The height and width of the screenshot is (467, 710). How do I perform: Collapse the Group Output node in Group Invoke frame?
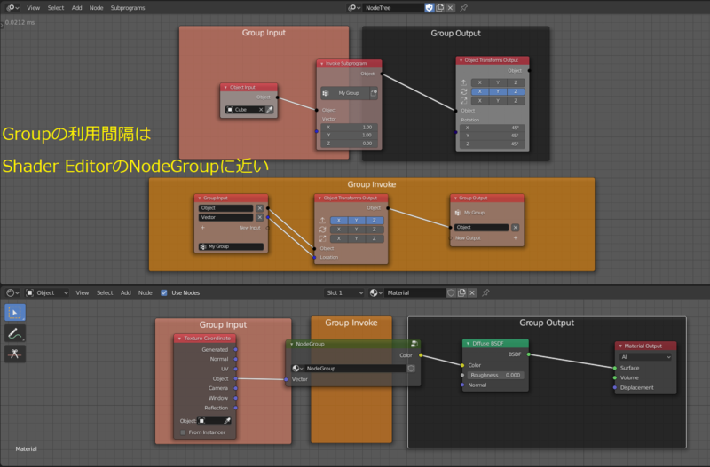pos(455,198)
